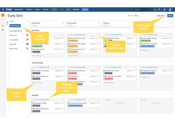Collapse the Star Wars sprint section
The width and height of the screenshot is (175, 124).
[x=31, y=30]
